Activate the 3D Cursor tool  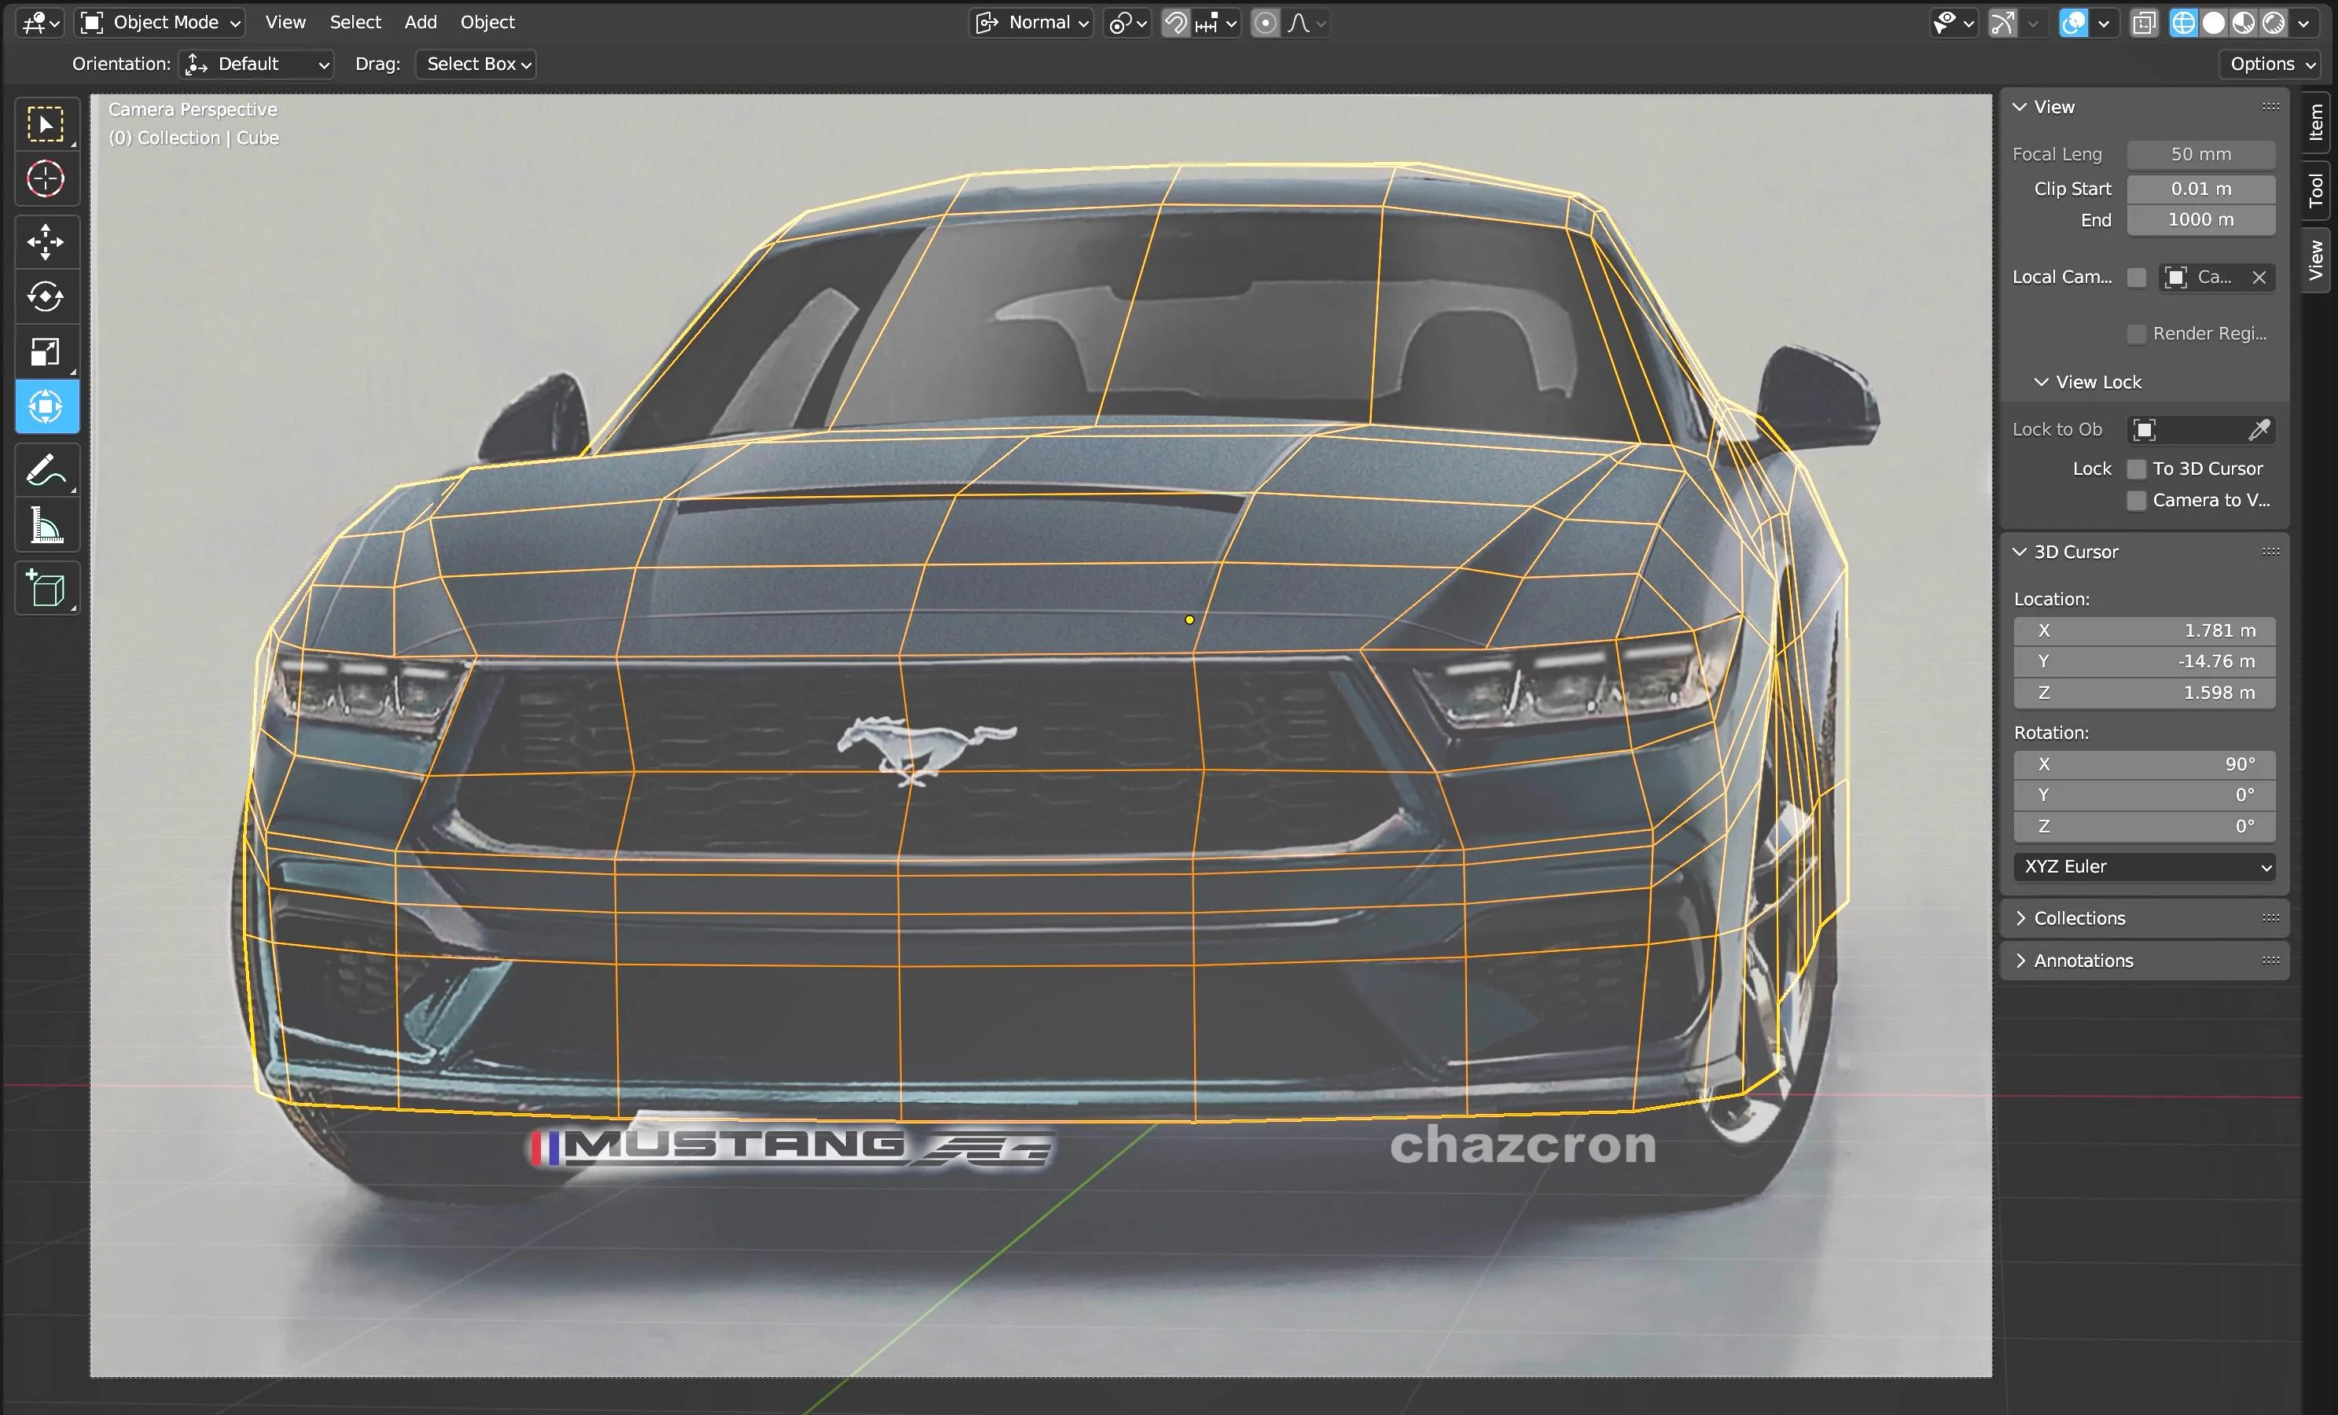coord(46,179)
